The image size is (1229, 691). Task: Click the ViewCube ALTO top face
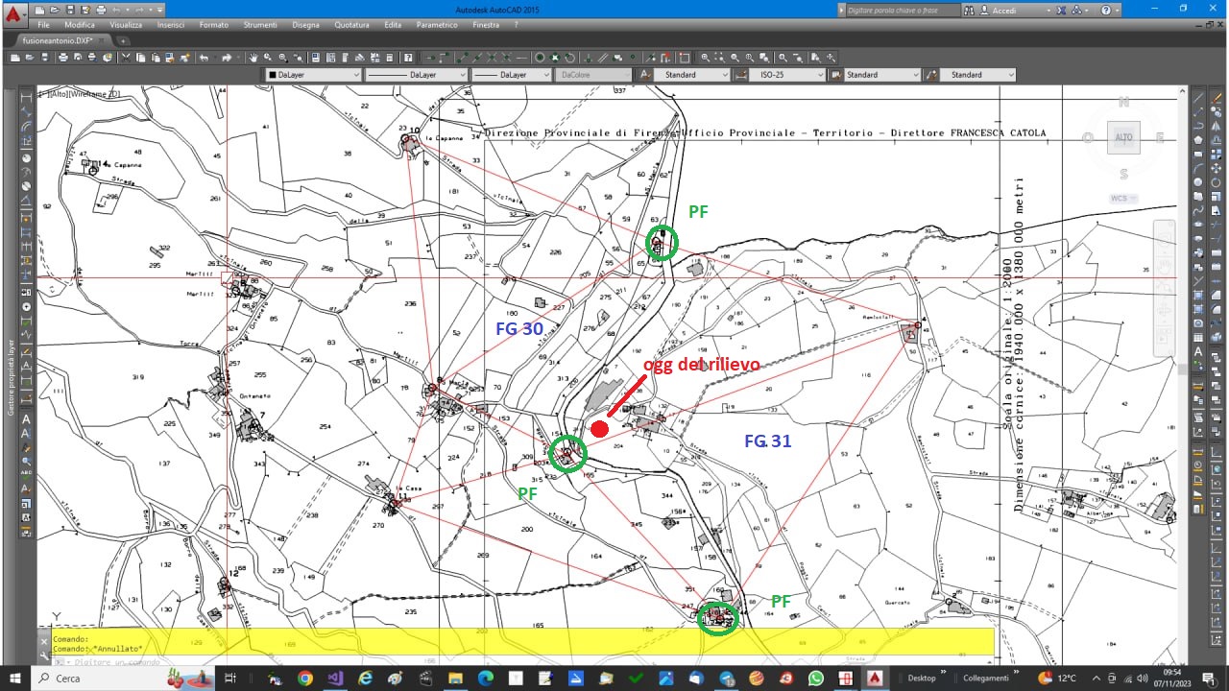pyautogui.click(x=1123, y=137)
